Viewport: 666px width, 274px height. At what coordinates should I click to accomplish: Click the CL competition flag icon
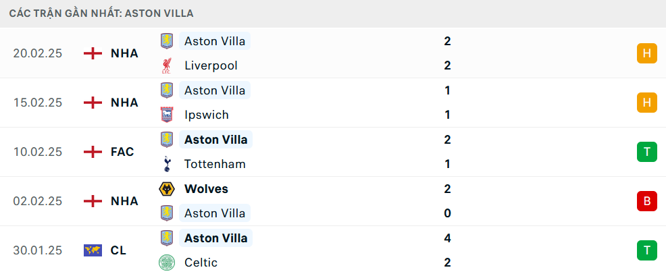(93, 250)
